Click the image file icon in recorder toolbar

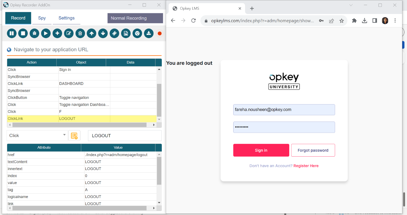126,33
